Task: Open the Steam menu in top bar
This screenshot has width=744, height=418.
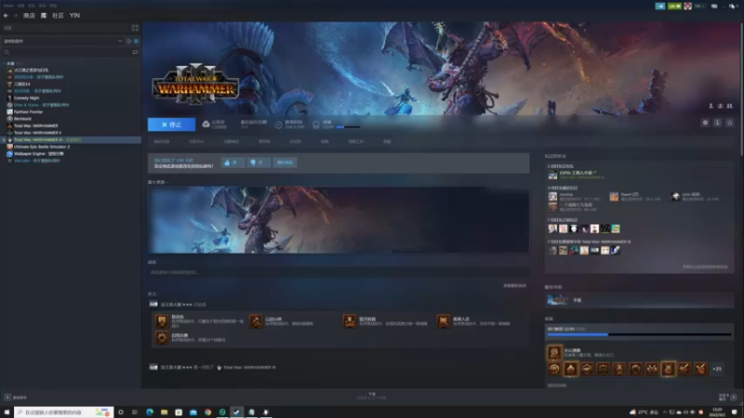Action: 8,6
